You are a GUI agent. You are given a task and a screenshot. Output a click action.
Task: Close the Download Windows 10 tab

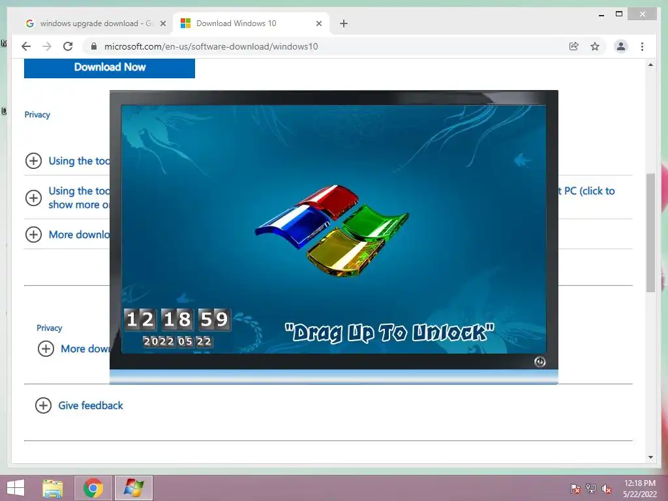pyautogui.click(x=318, y=23)
